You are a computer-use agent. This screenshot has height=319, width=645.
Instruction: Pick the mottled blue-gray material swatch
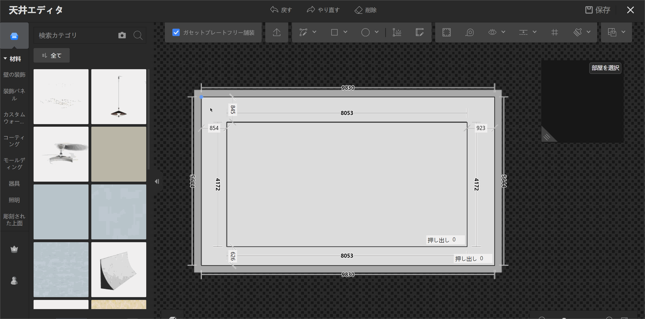(x=119, y=212)
